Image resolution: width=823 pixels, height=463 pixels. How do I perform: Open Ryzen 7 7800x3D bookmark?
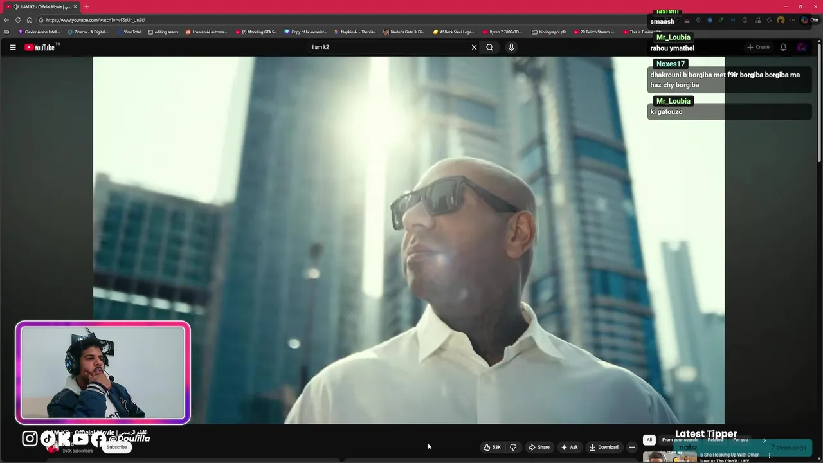(502, 32)
